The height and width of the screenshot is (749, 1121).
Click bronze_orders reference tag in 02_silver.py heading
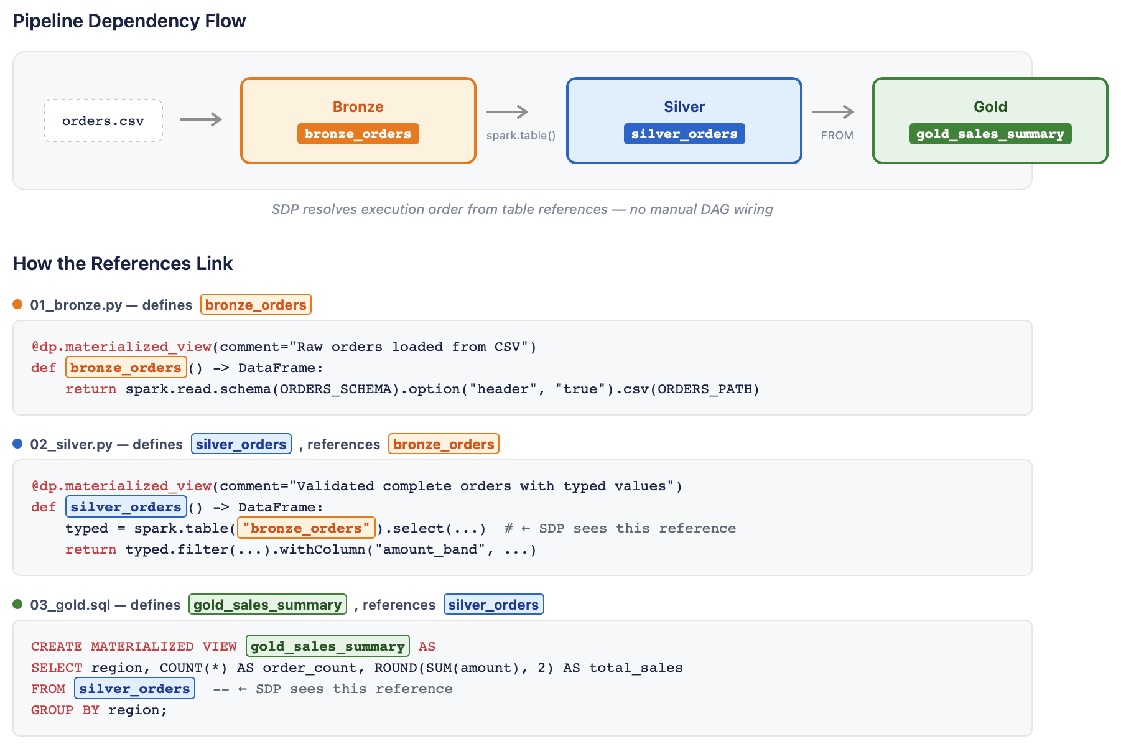point(444,444)
